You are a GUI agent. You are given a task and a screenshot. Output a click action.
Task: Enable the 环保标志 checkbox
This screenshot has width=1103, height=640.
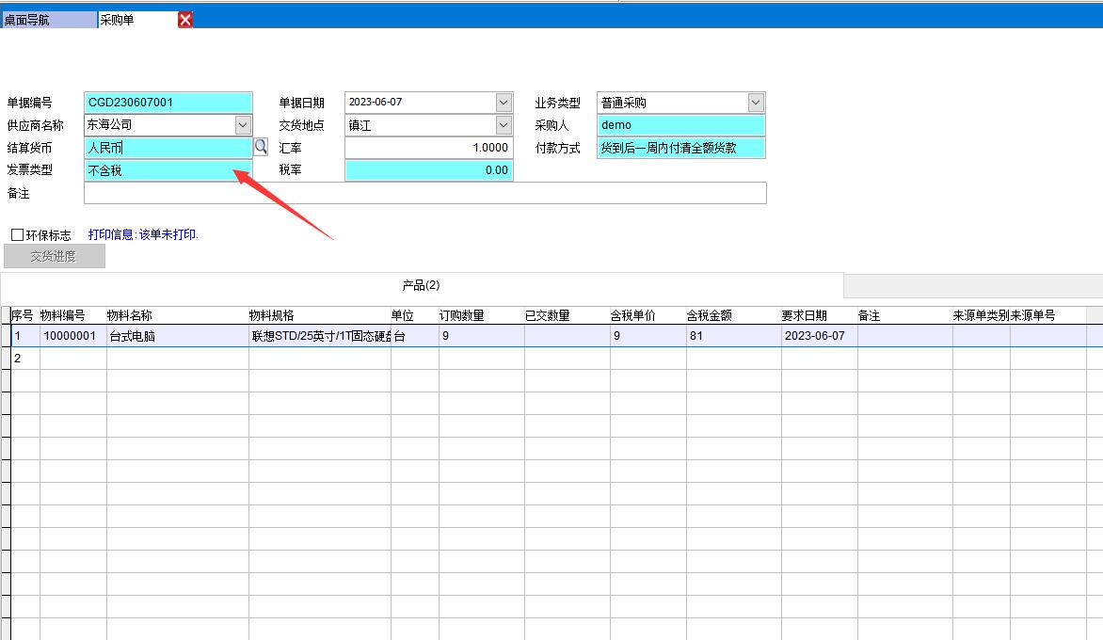tap(18, 234)
